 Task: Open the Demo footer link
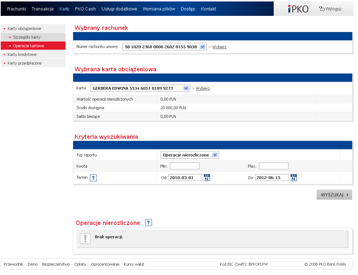[33, 264]
